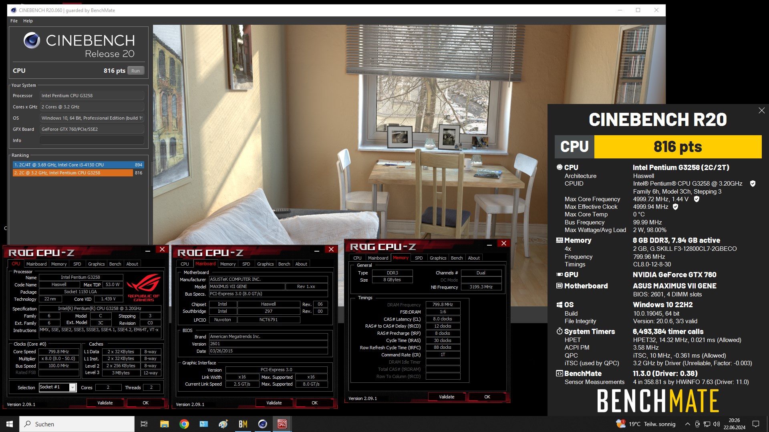
Task: Open the Control Panel icon on the taskbar
Action: (204, 424)
